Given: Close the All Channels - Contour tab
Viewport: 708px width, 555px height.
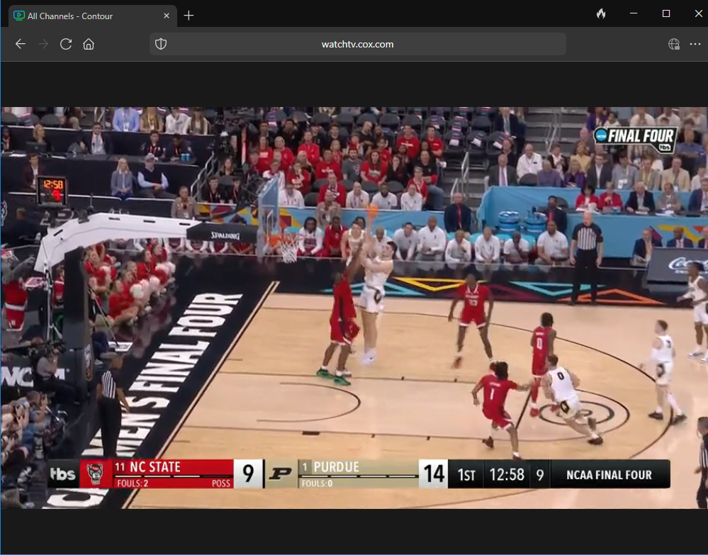Looking at the screenshot, I should click(x=167, y=16).
